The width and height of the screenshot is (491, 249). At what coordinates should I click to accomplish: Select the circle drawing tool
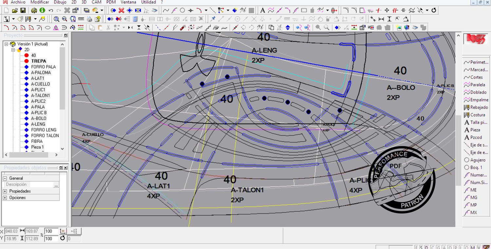pos(182,10)
